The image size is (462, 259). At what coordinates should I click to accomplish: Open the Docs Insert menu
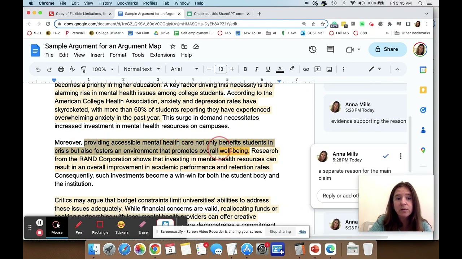click(97, 55)
